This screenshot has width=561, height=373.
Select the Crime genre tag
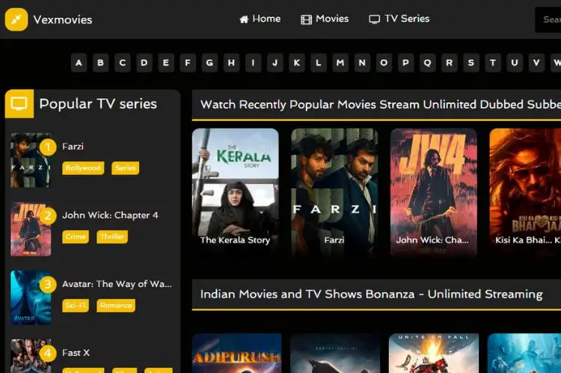click(x=76, y=236)
